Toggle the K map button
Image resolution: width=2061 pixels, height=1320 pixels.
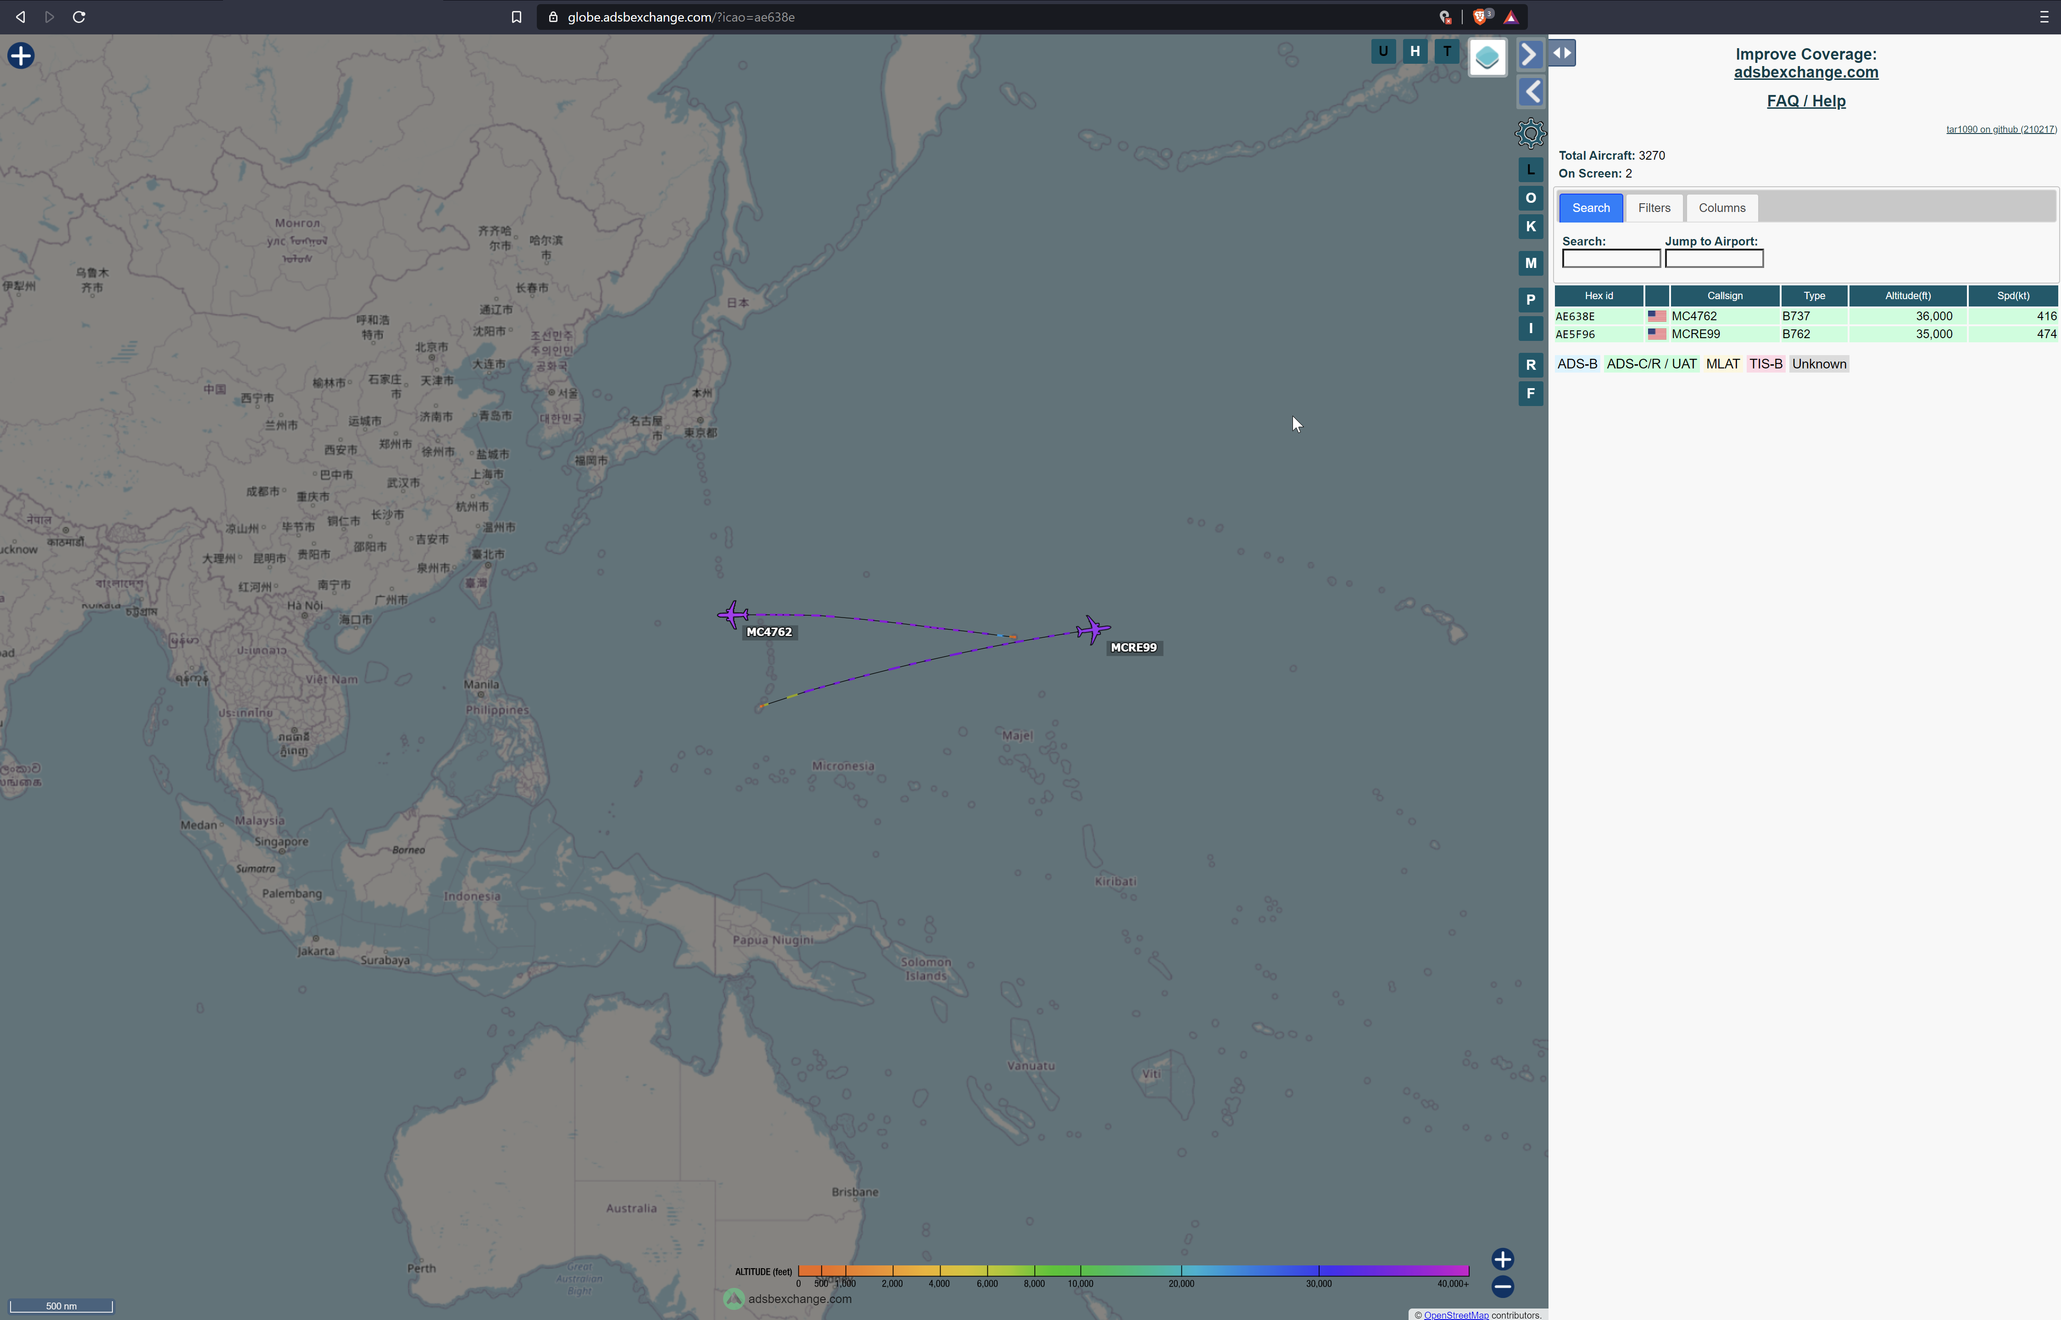coord(1531,226)
